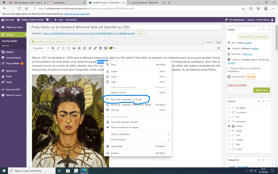Viewport: 278px width, 174px height.
Task: Choose Copier in the context menu
Action: click(x=138, y=77)
